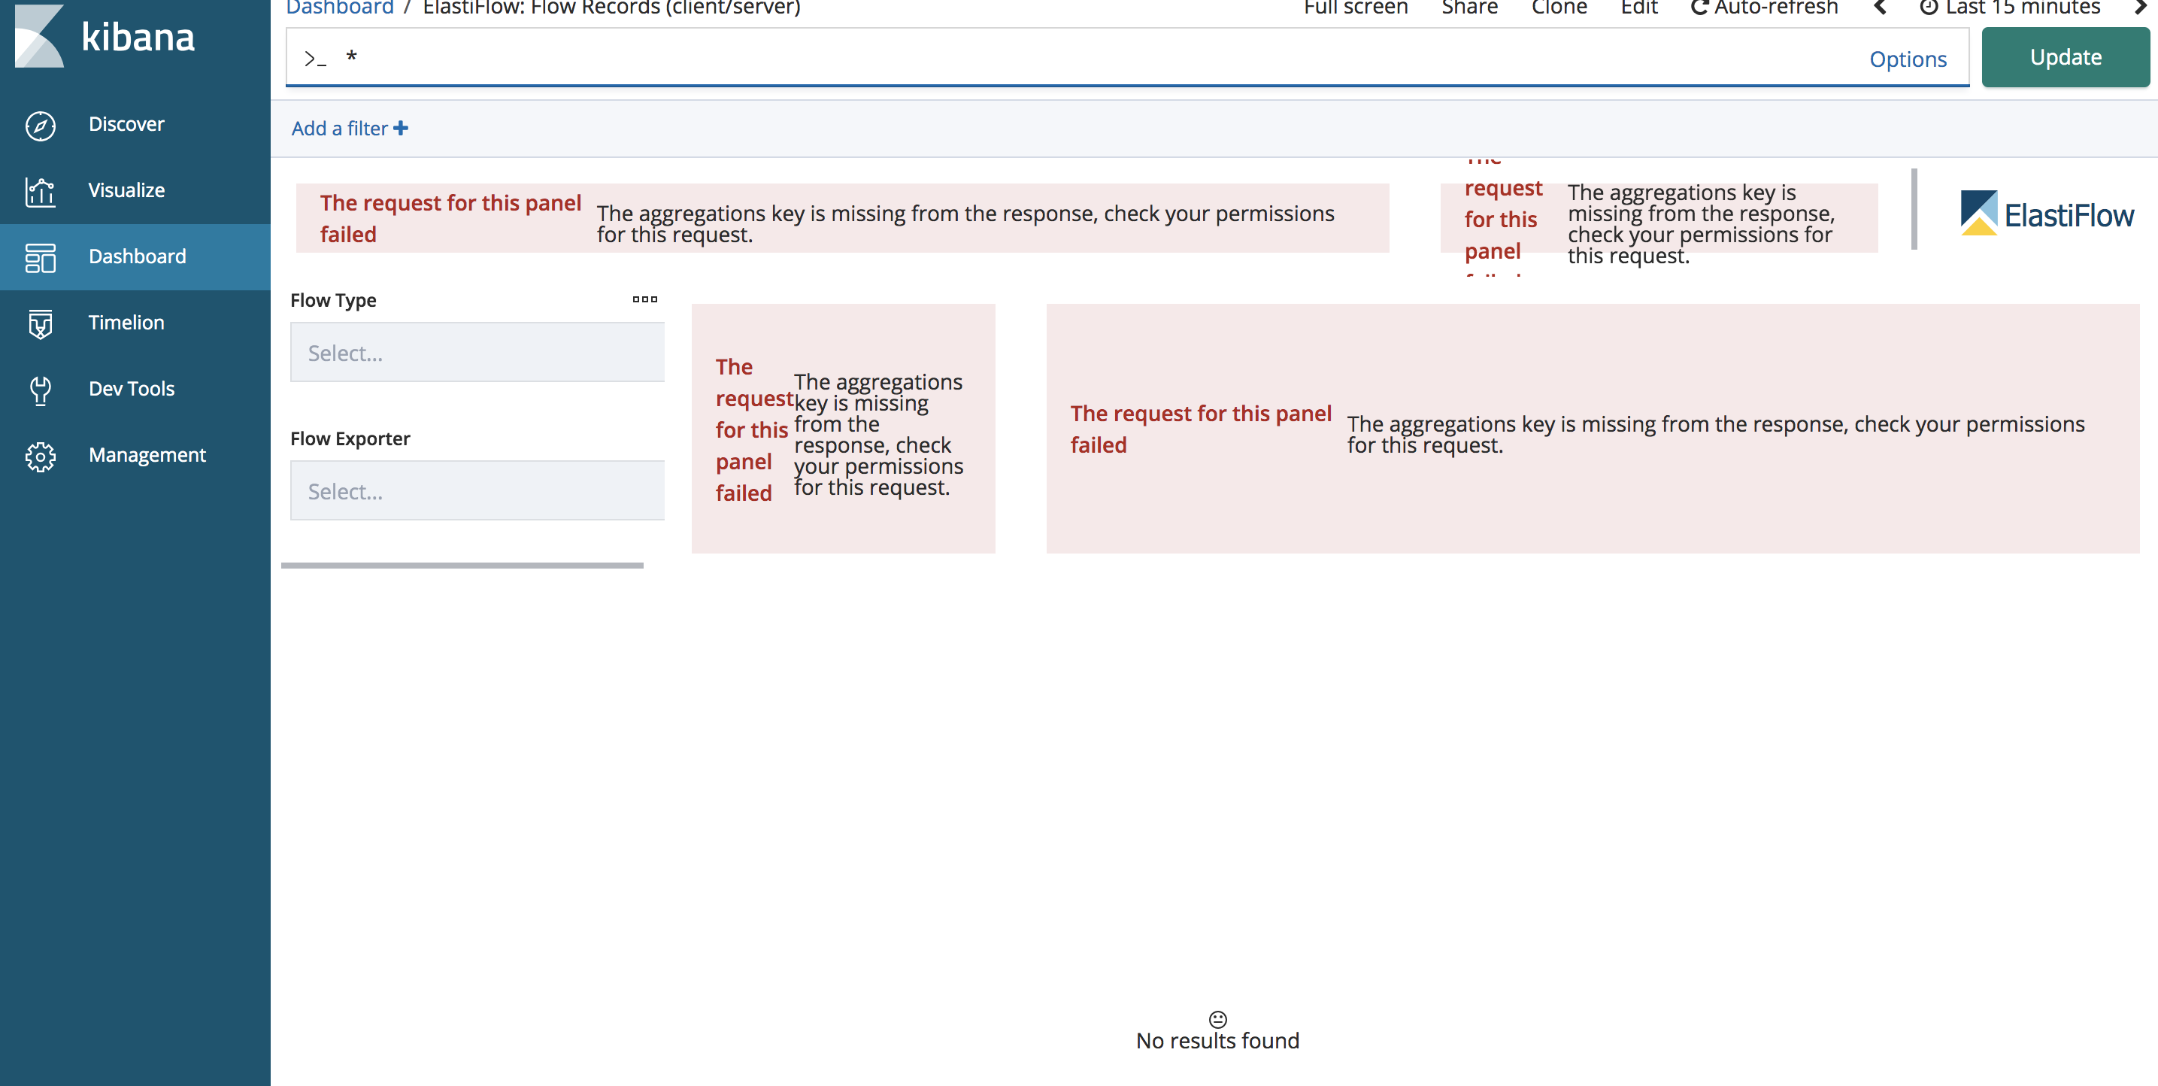Open the Flow Exporter Select dropdown

pyautogui.click(x=477, y=490)
